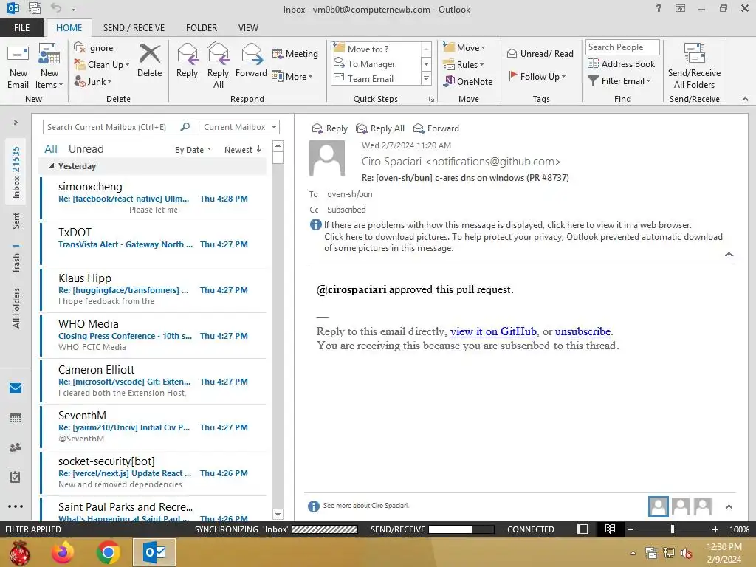
Task: Reply with a Meeting
Action: point(295,53)
